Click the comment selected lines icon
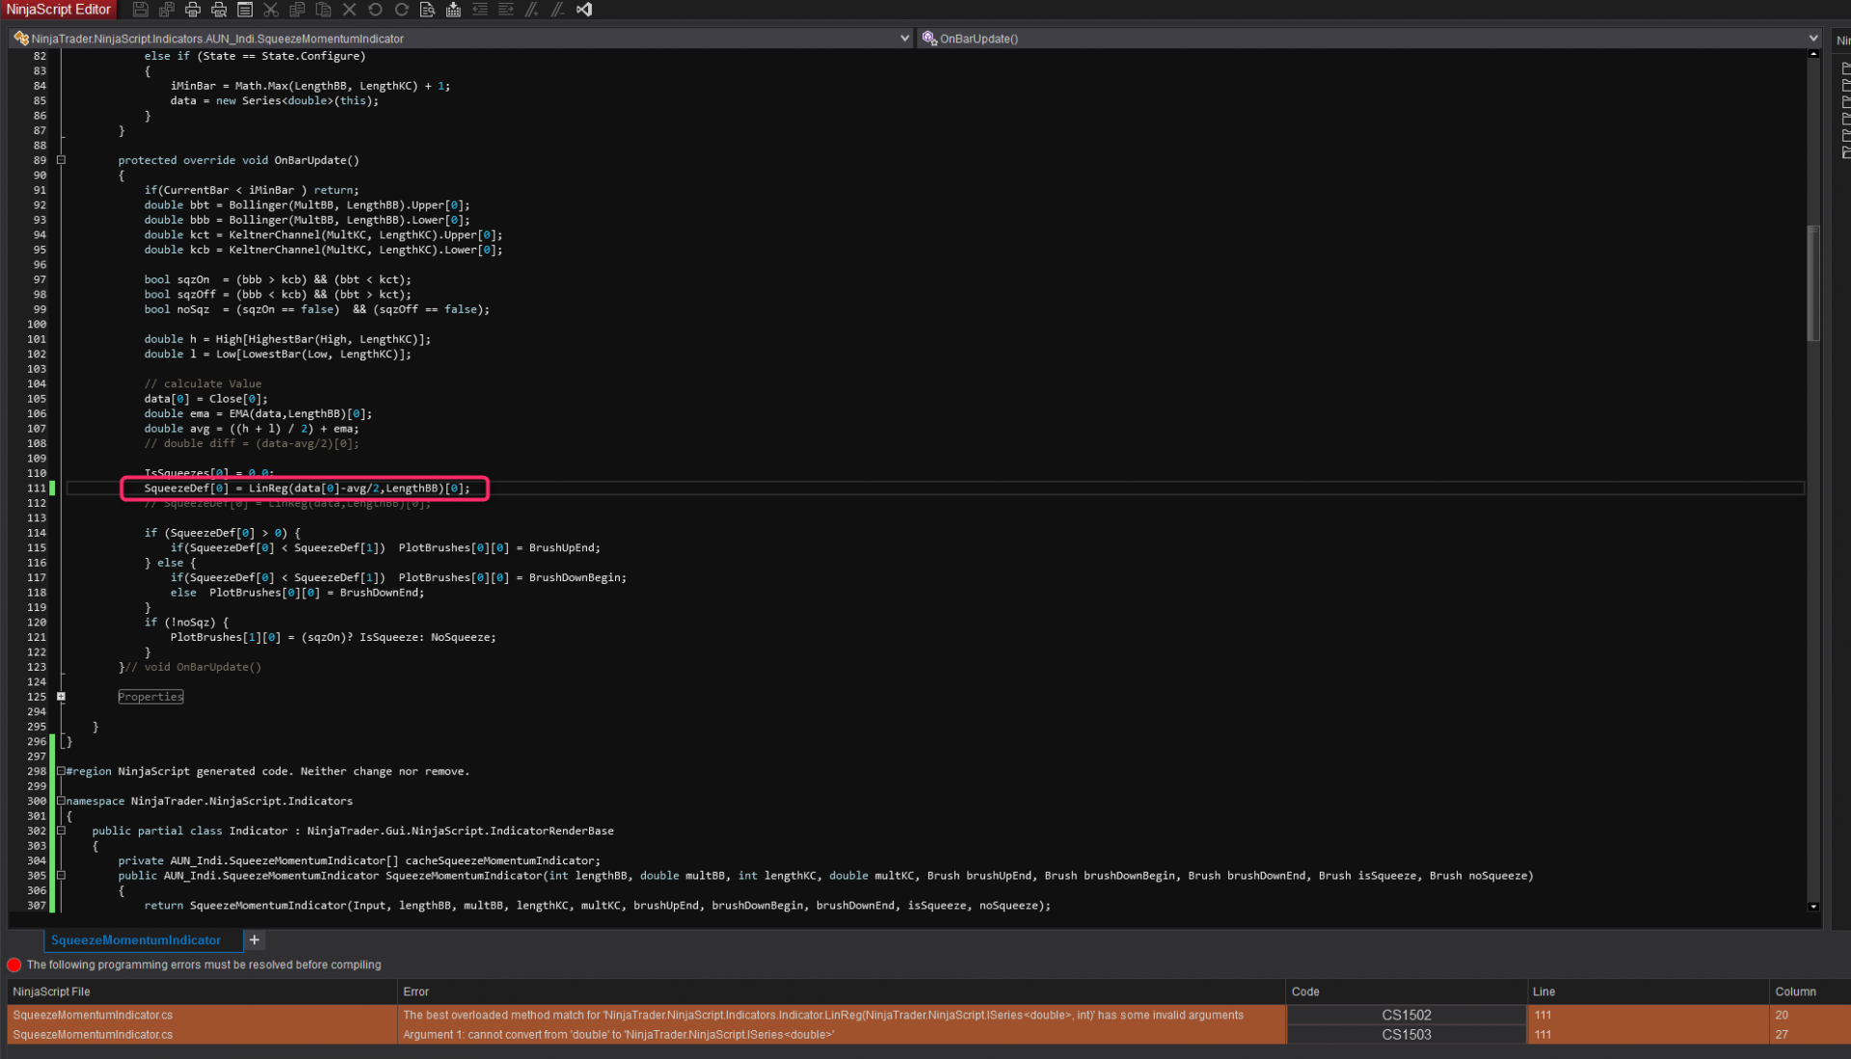1851x1059 pixels. [532, 10]
